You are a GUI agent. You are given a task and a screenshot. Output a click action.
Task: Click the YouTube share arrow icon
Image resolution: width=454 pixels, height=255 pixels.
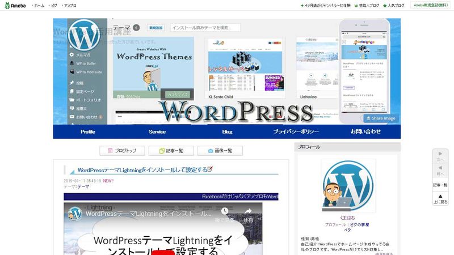pyautogui.click(x=248, y=212)
